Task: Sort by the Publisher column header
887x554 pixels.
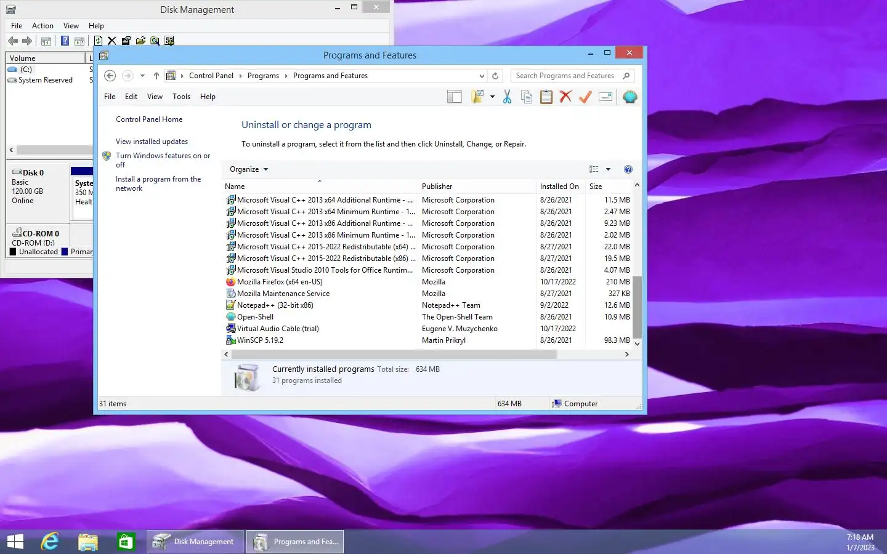Action: click(477, 187)
